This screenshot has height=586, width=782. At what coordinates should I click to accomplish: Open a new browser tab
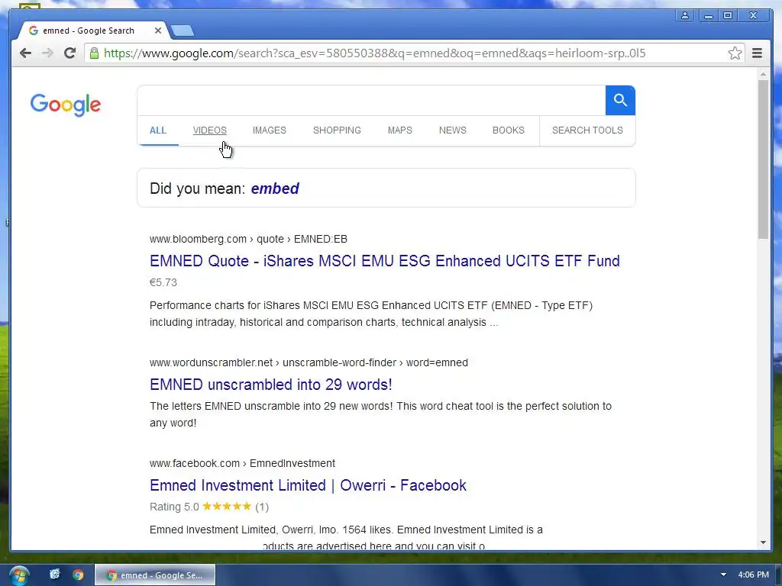(183, 31)
